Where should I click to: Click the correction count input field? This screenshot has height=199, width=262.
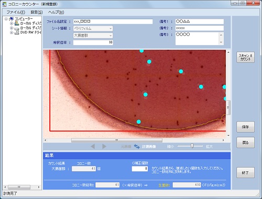point(140,169)
